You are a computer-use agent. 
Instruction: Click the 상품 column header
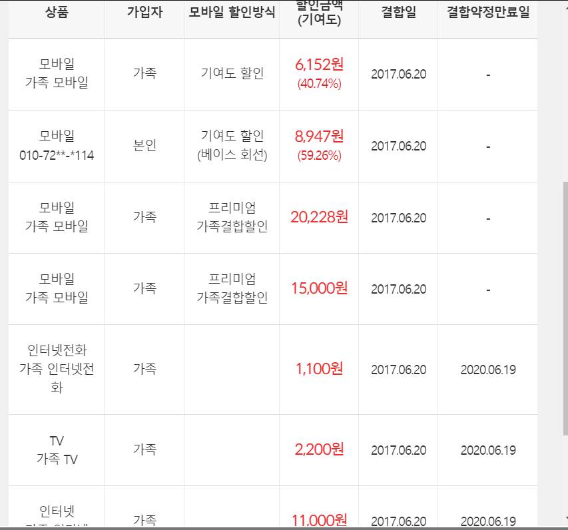click(57, 13)
